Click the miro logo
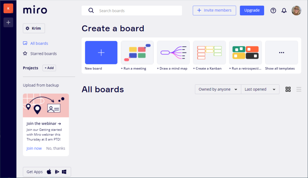 point(35,10)
